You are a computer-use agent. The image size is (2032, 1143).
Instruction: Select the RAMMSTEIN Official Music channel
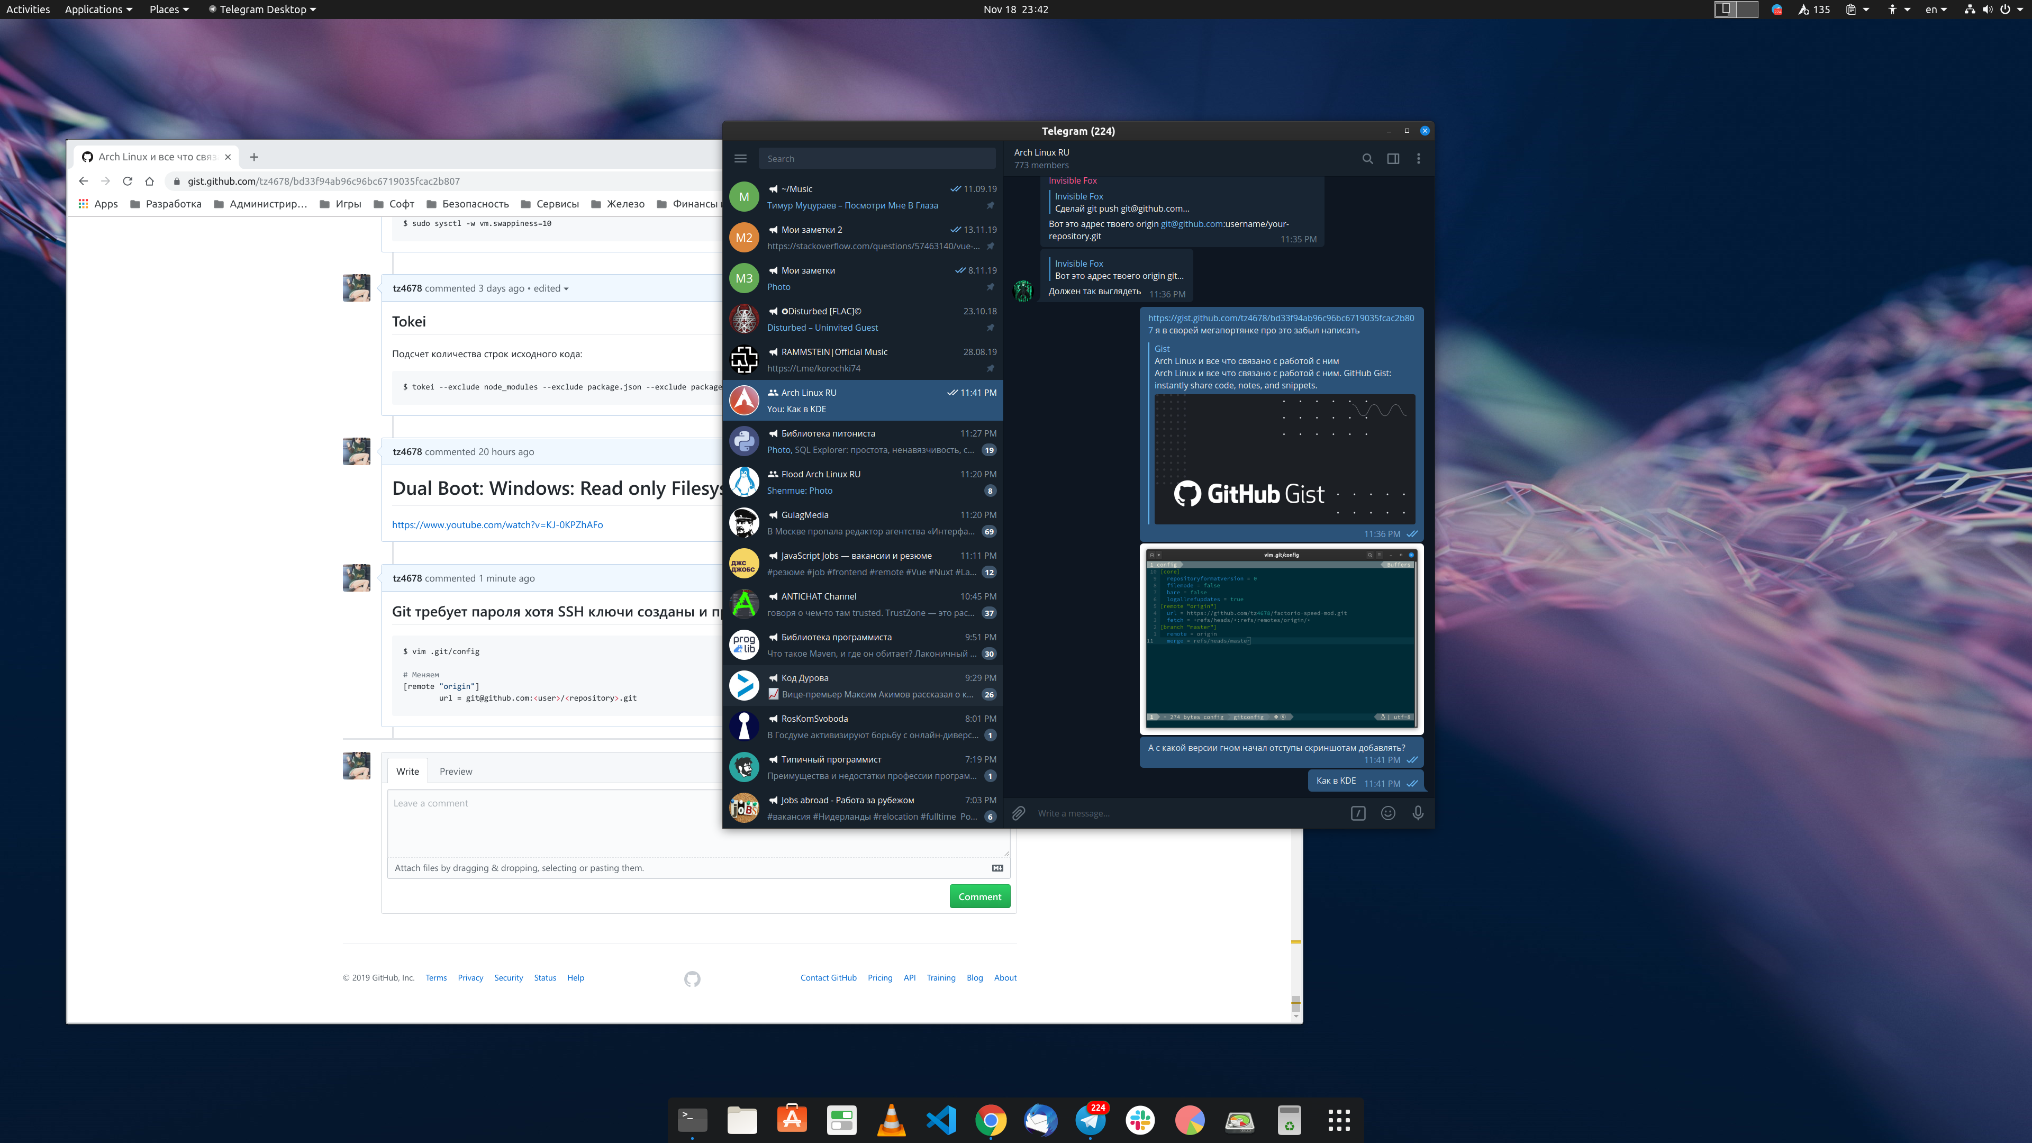[863, 360]
